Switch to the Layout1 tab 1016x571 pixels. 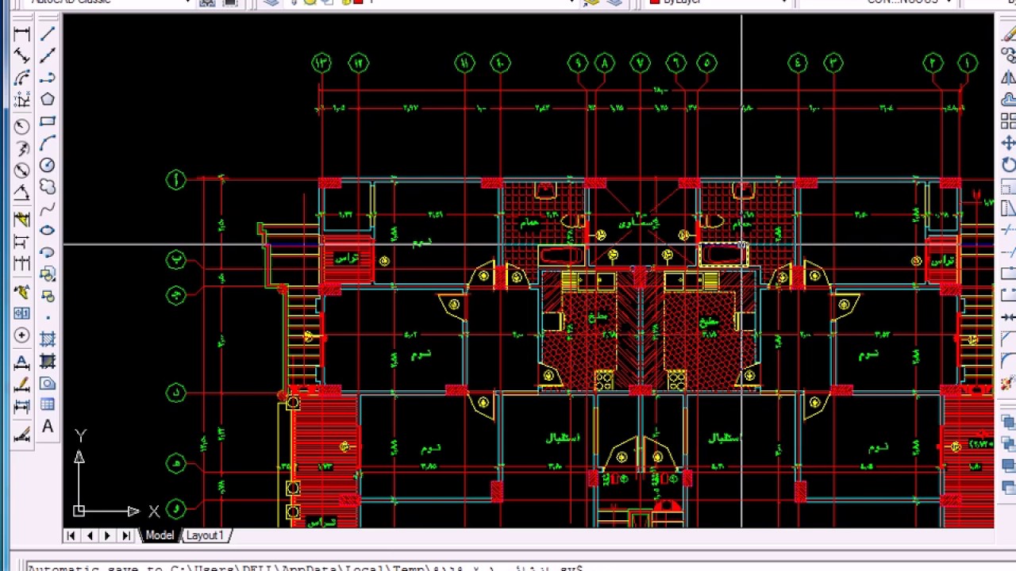205,535
